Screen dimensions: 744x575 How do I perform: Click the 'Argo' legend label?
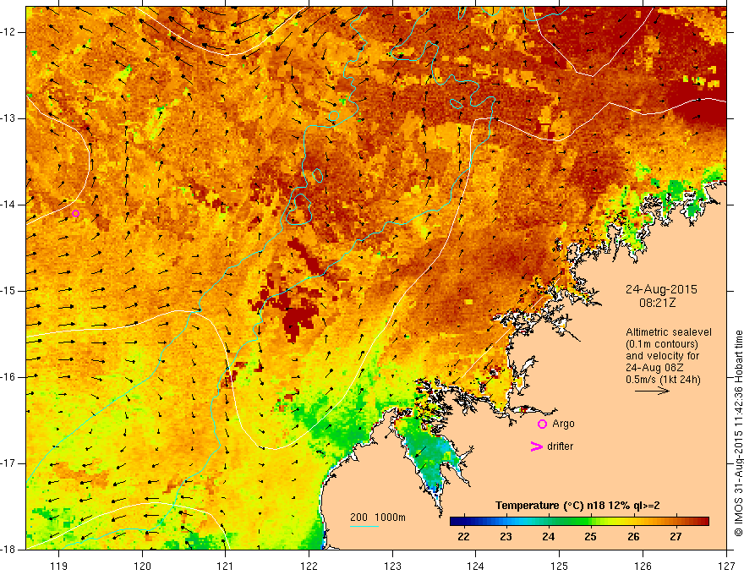pyautogui.click(x=563, y=424)
